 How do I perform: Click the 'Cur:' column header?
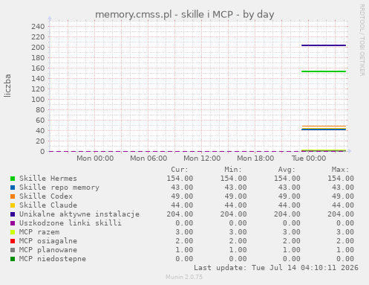coord(180,170)
